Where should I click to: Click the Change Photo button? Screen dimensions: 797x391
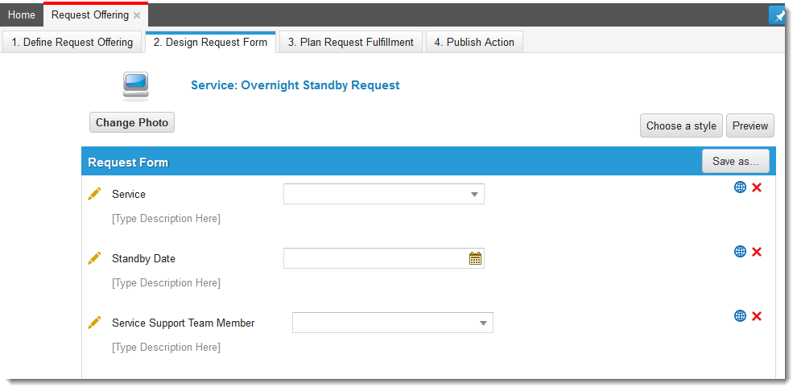click(132, 123)
